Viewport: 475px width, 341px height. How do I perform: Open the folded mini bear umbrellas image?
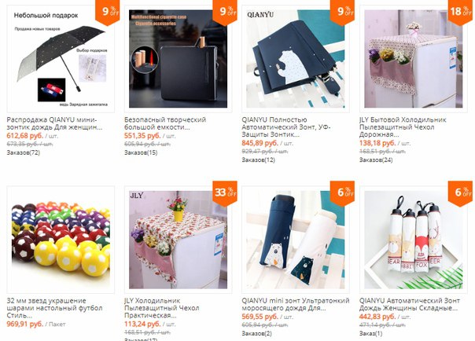click(296, 240)
